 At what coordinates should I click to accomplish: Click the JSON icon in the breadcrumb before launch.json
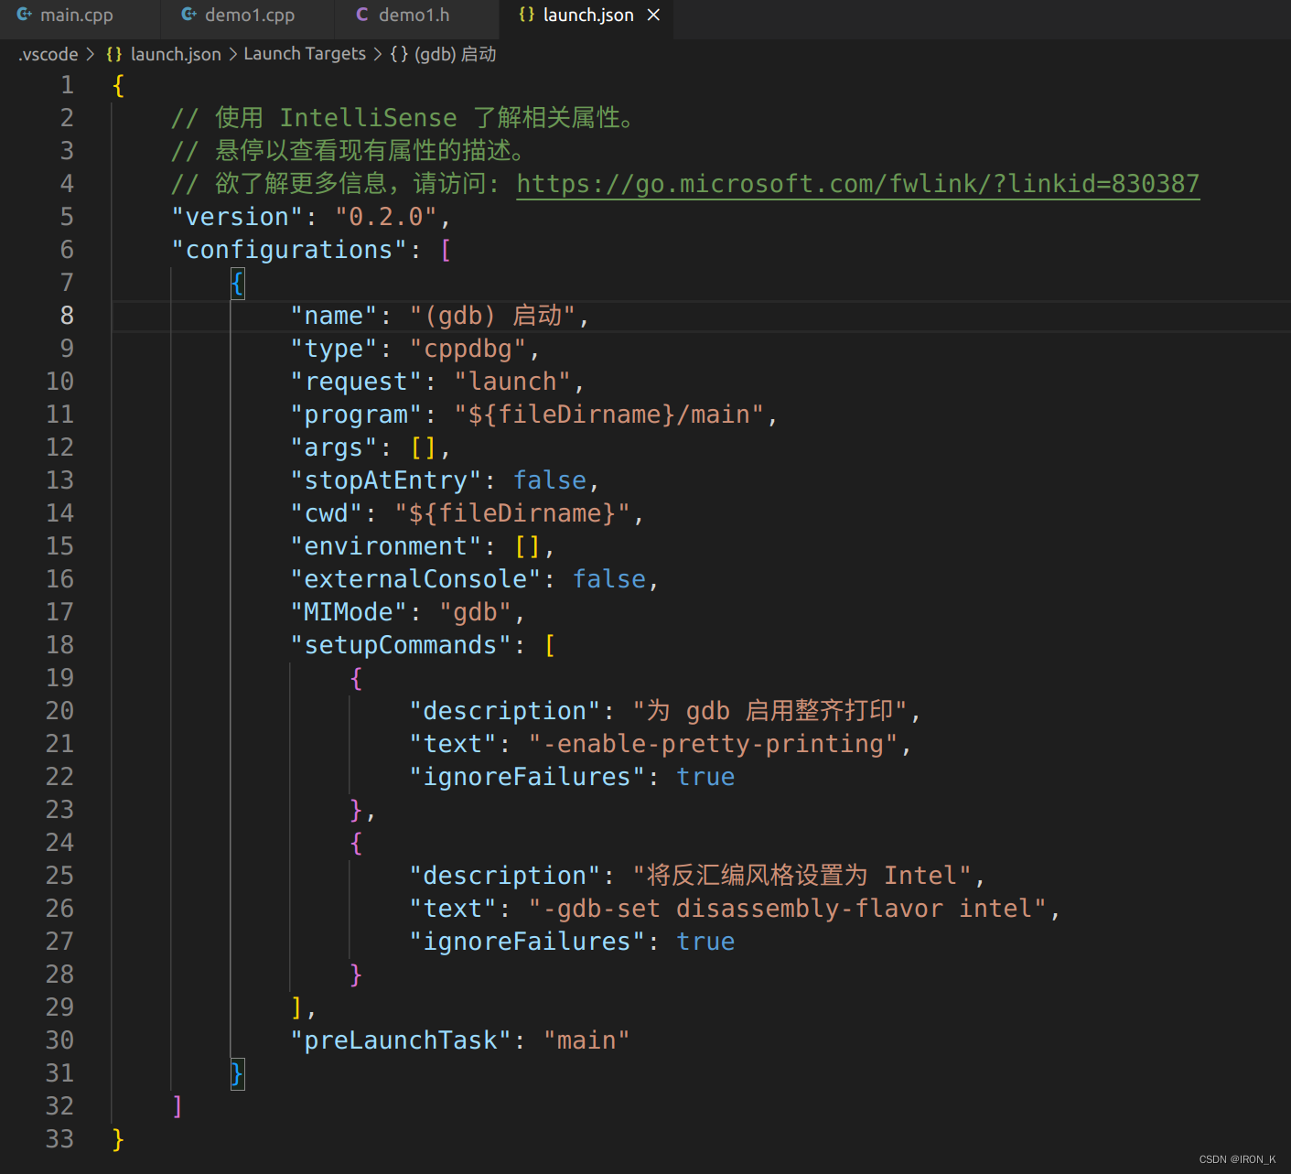click(114, 54)
